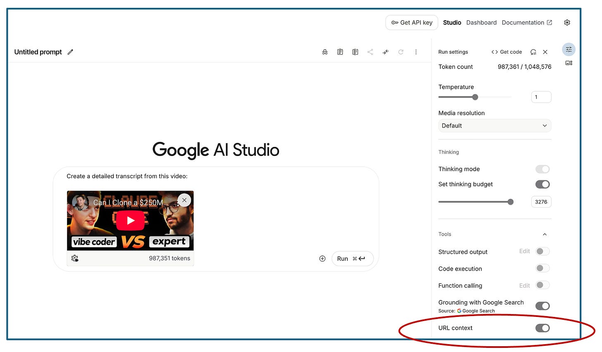
Task: Open the Documentation link
Action: pyautogui.click(x=527, y=23)
